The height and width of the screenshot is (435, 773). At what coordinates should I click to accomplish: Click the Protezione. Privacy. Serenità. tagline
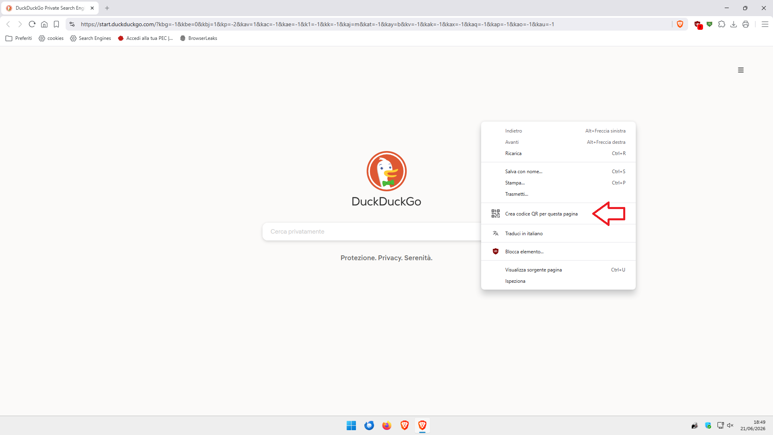386,258
